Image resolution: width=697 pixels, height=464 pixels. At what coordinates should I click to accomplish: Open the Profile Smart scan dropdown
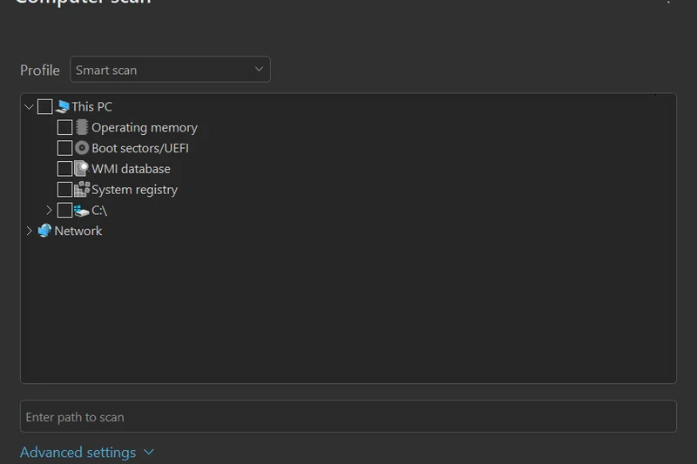(x=170, y=70)
